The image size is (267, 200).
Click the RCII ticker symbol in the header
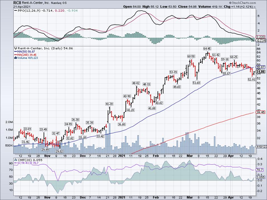coord(18,3)
